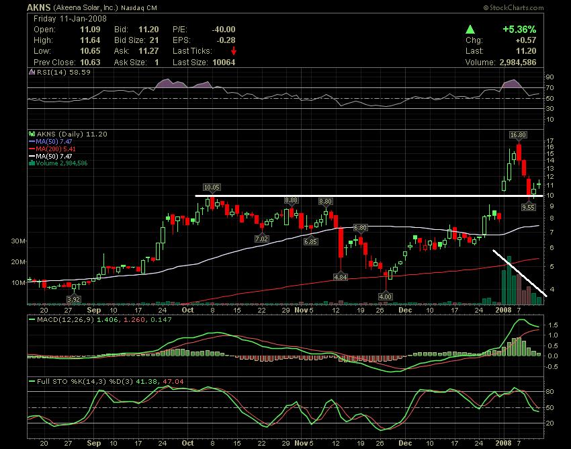The height and width of the screenshot is (449, 571).
Task: Click the green up-triangle change indicator
Action: (x=470, y=29)
